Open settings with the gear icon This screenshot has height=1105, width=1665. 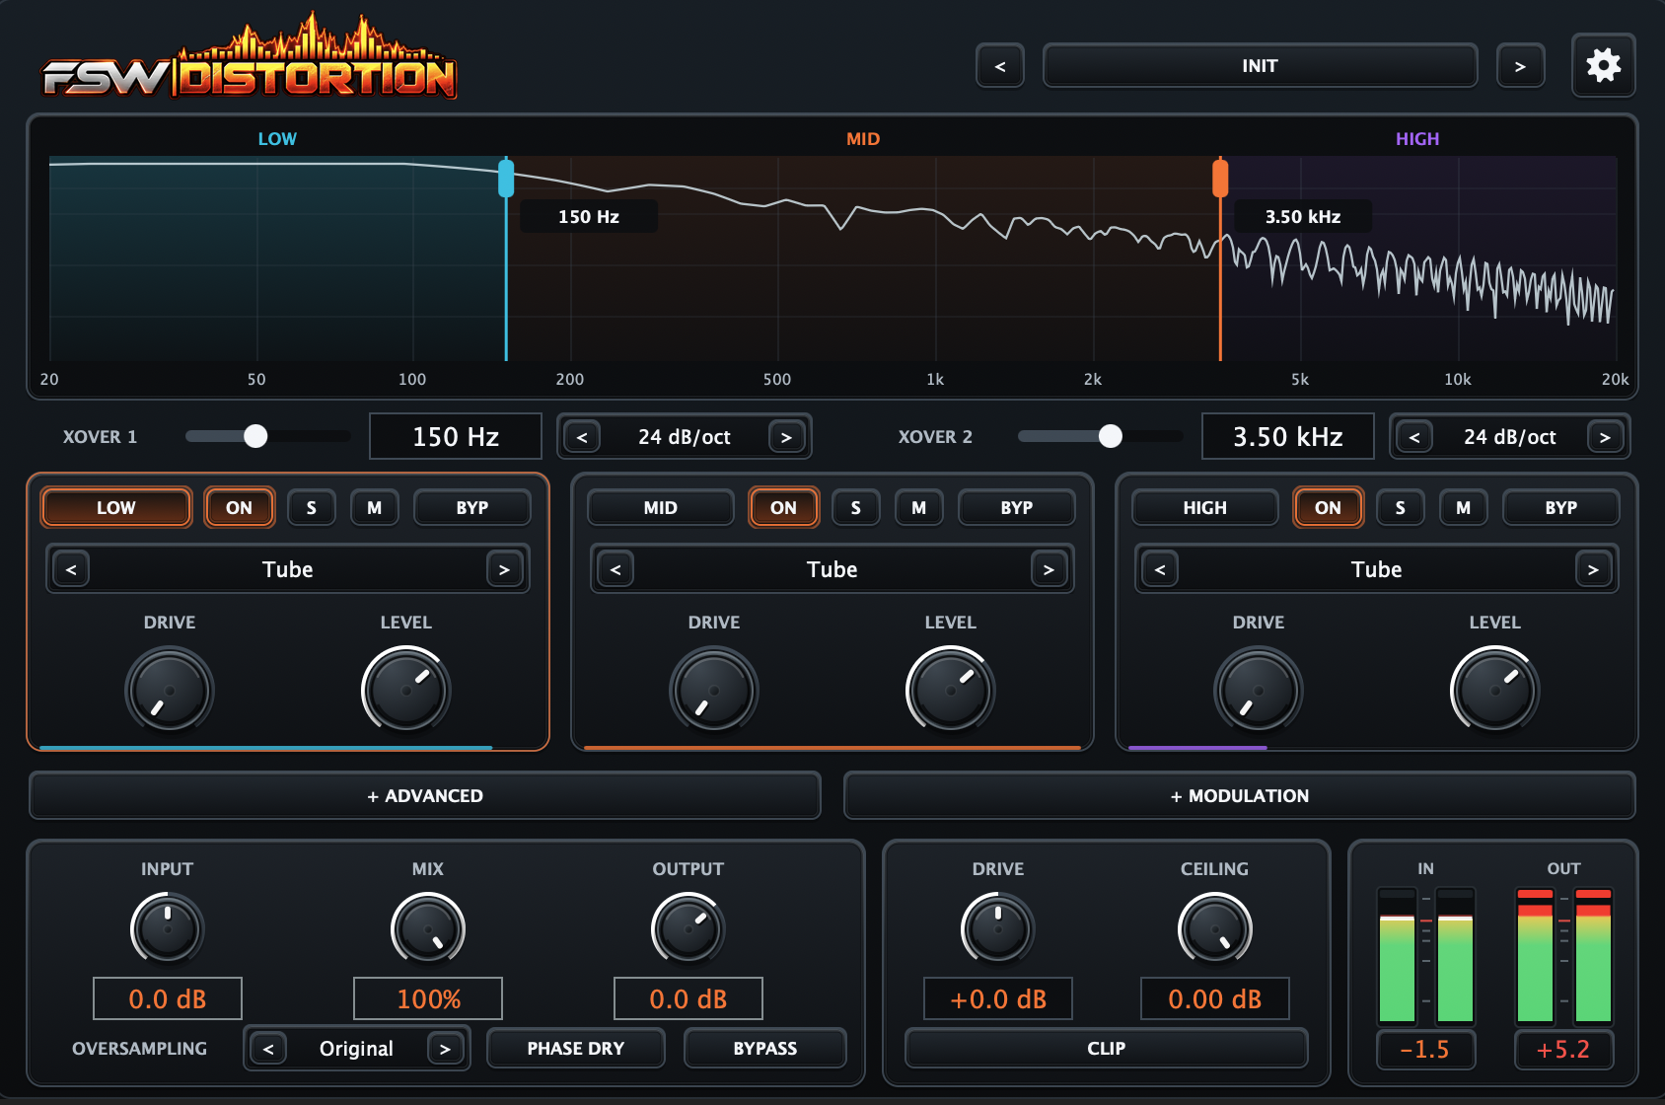click(x=1603, y=65)
